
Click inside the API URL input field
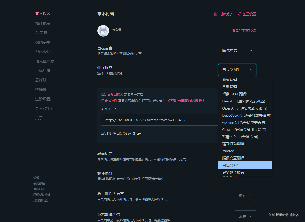(158, 120)
